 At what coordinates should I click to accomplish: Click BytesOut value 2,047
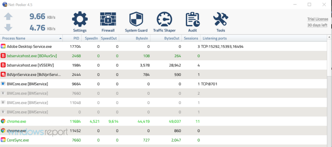point(176,140)
